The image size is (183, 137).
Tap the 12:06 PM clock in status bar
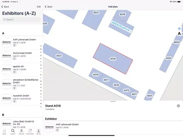pos(6,2)
